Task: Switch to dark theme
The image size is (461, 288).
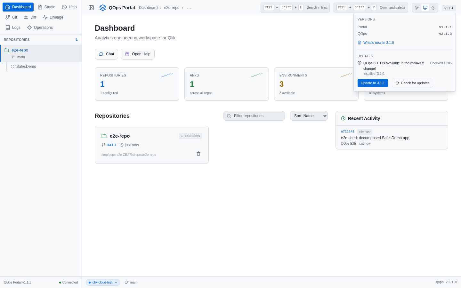Action: click(433, 8)
